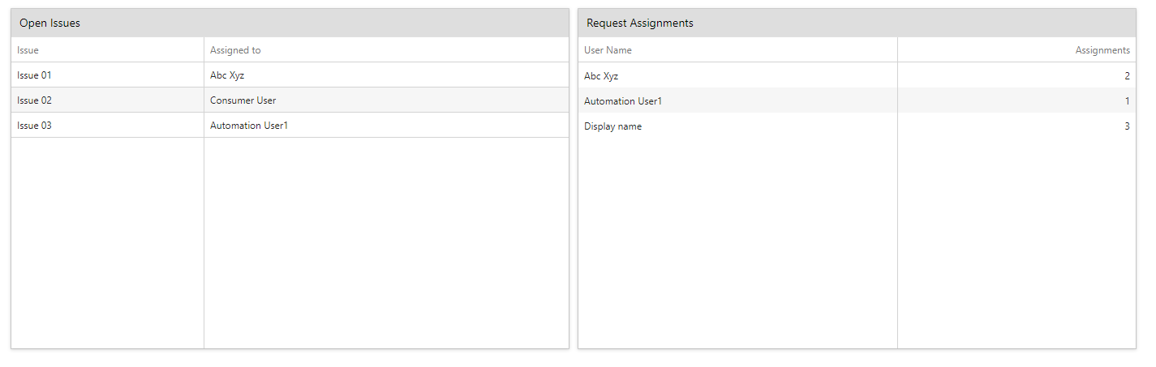Select the Issue 03 cell
The height and width of the screenshot is (367, 1156).
coord(107,126)
